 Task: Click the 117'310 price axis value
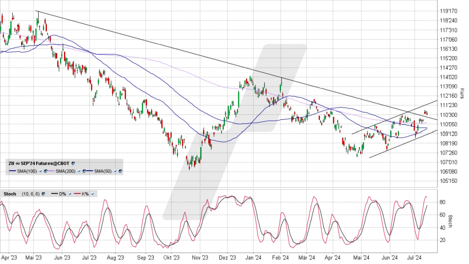448,30
